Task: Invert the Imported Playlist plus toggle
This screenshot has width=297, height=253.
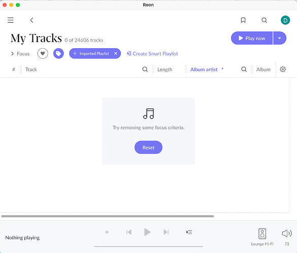Action: (75, 54)
